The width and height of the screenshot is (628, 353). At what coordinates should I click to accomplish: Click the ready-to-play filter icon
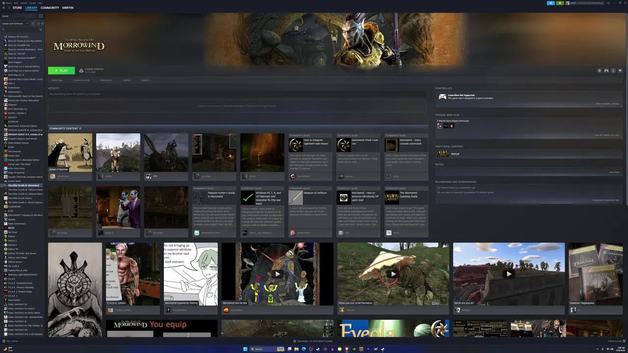42,24
